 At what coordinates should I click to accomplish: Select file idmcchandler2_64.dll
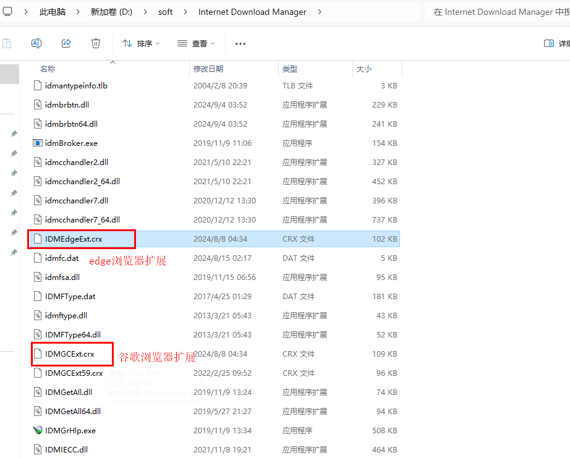tap(82, 181)
